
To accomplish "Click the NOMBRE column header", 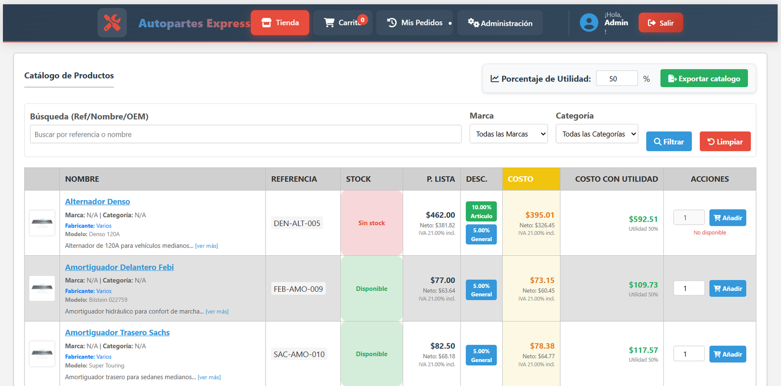I will [x=163, y=179].
